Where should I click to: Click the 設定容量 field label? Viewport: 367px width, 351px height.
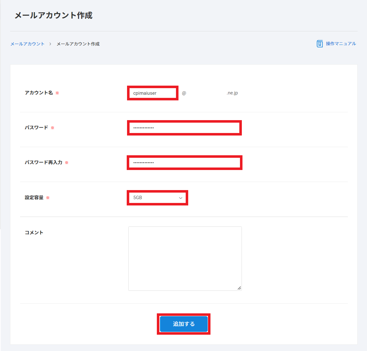[34, 198]
